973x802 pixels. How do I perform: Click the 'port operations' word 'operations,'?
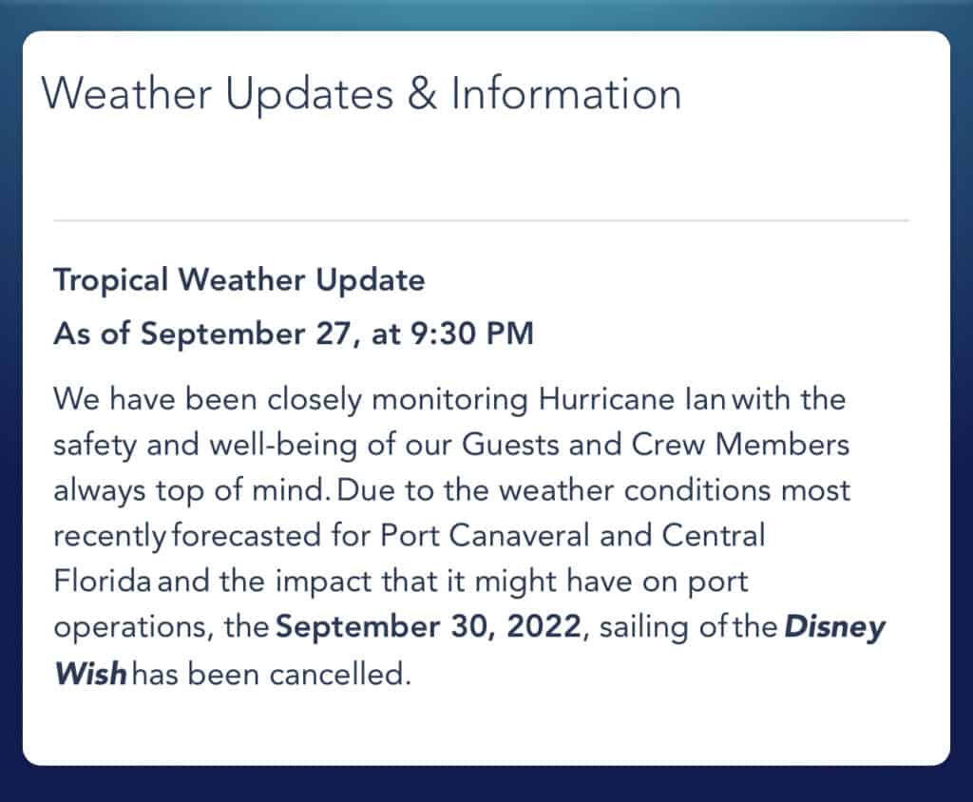click(x=133, y=627)
